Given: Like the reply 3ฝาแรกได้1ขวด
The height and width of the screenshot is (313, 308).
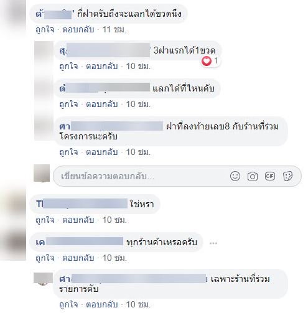Looking at the screenshot, I should coord(68,67).
